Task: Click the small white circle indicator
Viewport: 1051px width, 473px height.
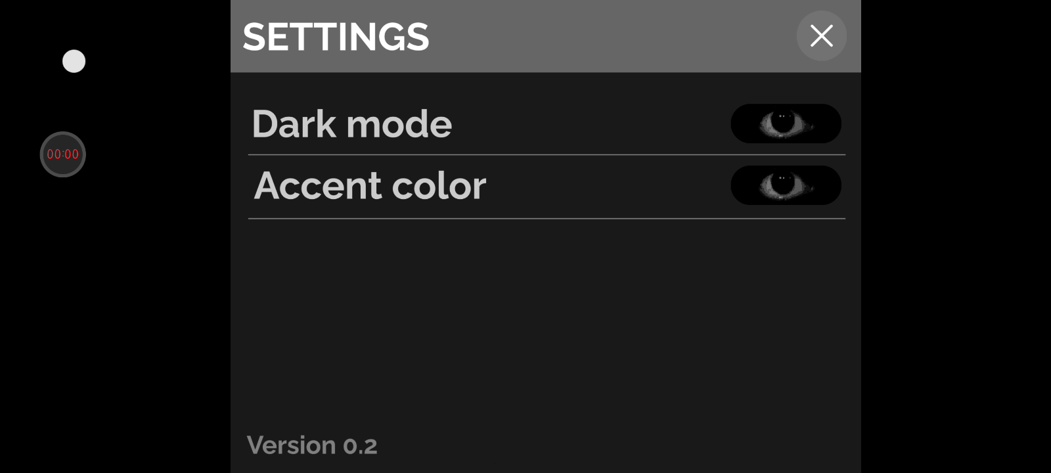Action: tap(74, 61)
